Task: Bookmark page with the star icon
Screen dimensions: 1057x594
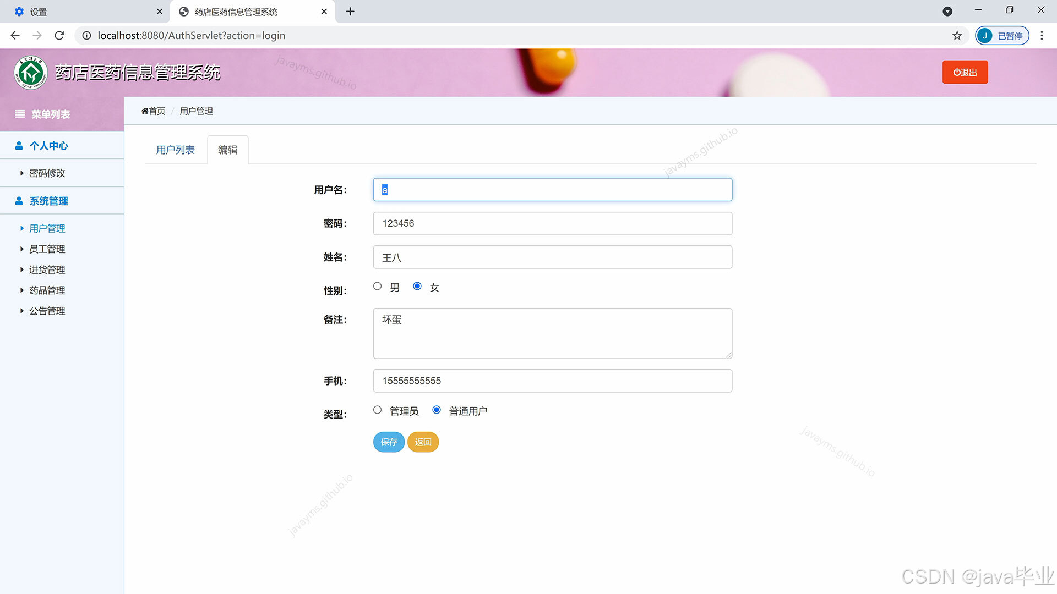Action: (957, 36)
